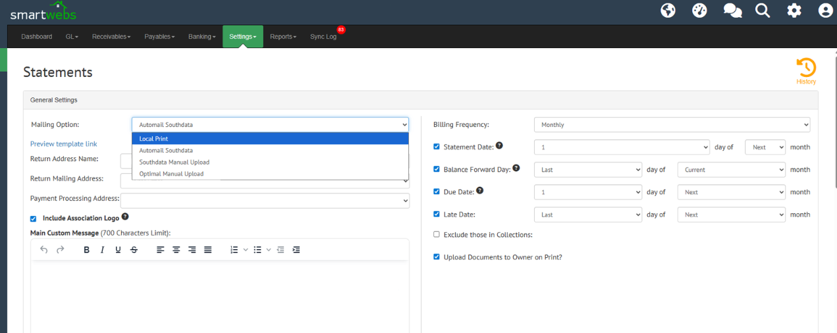Apply bold formatting in message editor
This screenshot has width=837, height=333.
tap(87, 249)
